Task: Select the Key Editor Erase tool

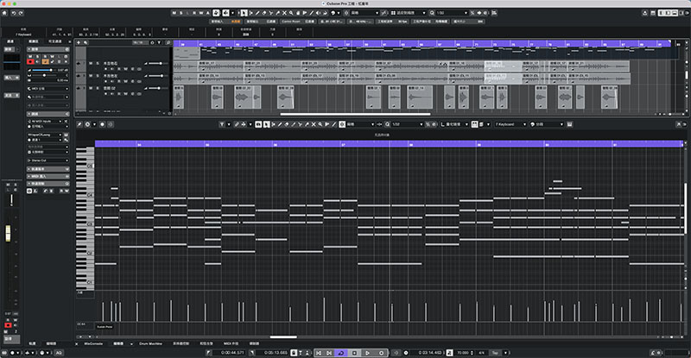Action: coord(287,124)
